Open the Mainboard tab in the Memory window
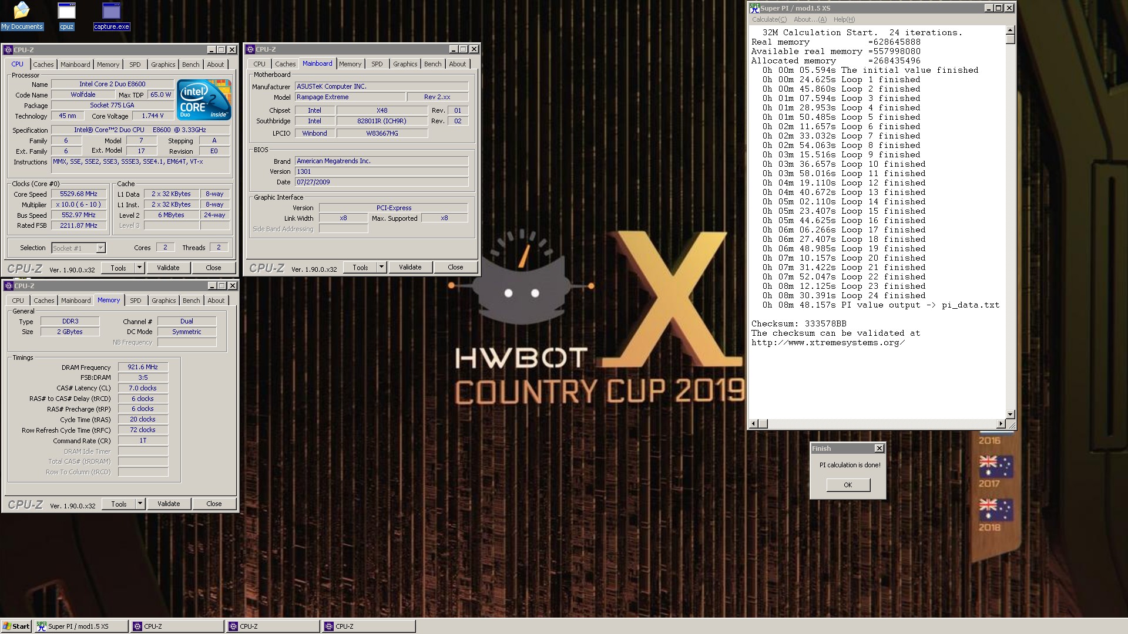This screenshot has width=1128, height=634. click(76, 301)
